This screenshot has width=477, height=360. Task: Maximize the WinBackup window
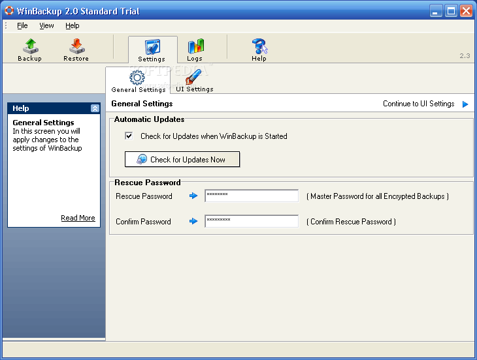pos(451,11)
